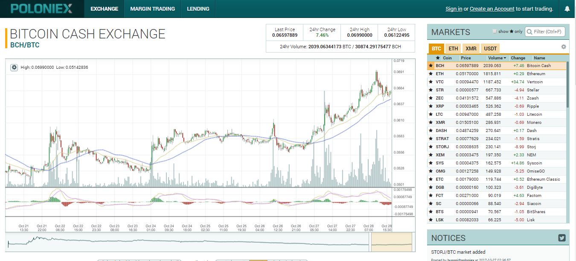
Task: Click the highlighted chart range selector
Action: pyautogui.click(x=391, y=242)
